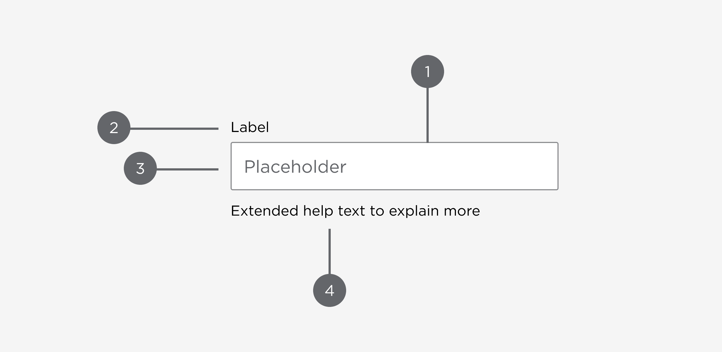Click the horizontal connector line beside badge 2

(174, 128)
